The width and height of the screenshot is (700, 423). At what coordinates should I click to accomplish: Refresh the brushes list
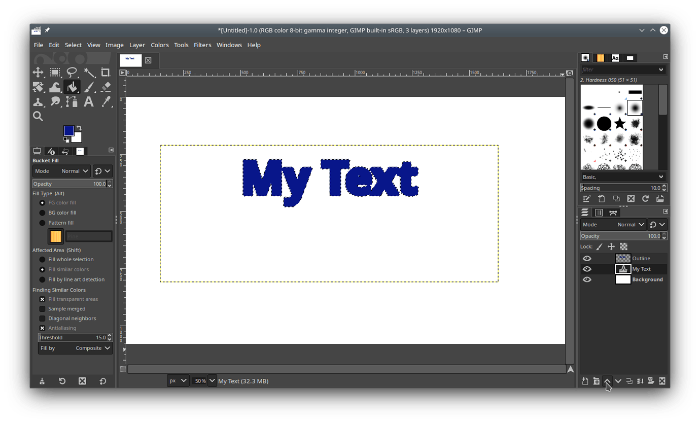[645, 198]
